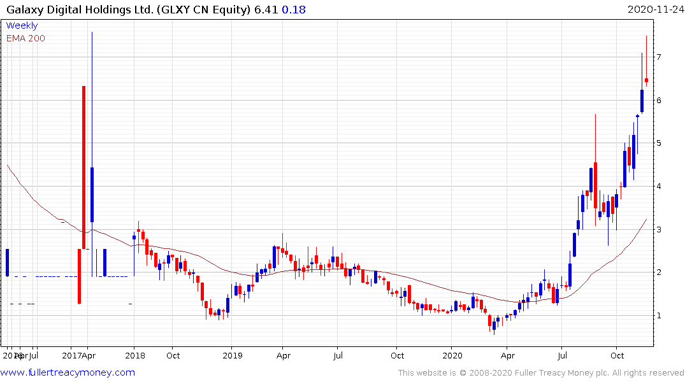Click the price axis label 7

click(x=658, y=57)
